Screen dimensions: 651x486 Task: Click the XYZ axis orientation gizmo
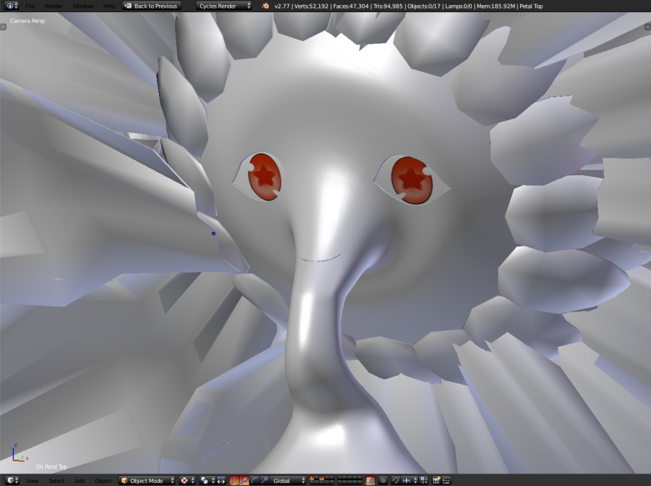point(20,453)
